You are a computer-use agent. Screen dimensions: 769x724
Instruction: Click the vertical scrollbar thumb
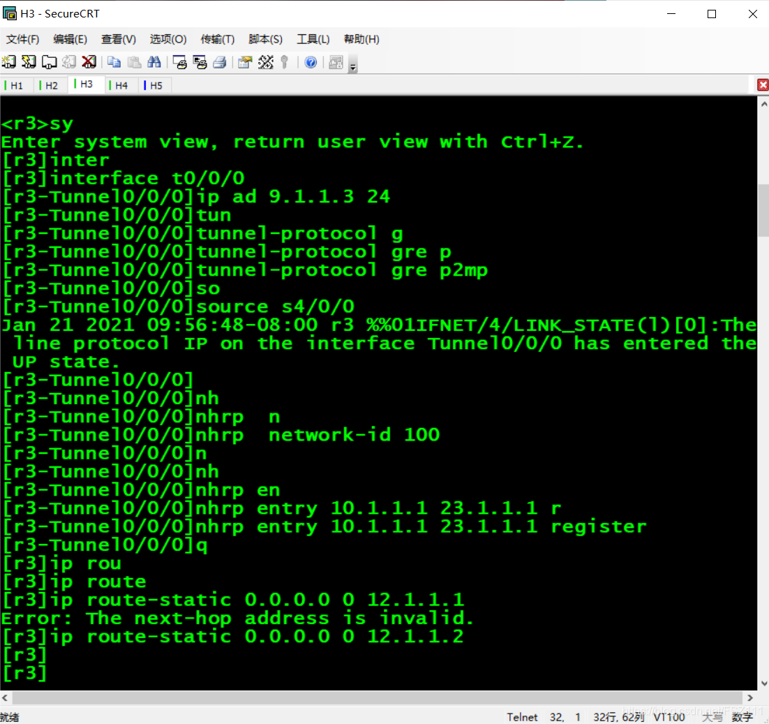pos(763,210)
